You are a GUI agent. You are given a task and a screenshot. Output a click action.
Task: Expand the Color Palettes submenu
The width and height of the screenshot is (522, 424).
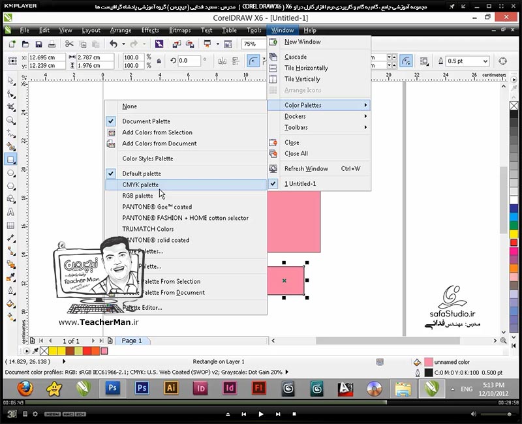click(x=319, y=105)
